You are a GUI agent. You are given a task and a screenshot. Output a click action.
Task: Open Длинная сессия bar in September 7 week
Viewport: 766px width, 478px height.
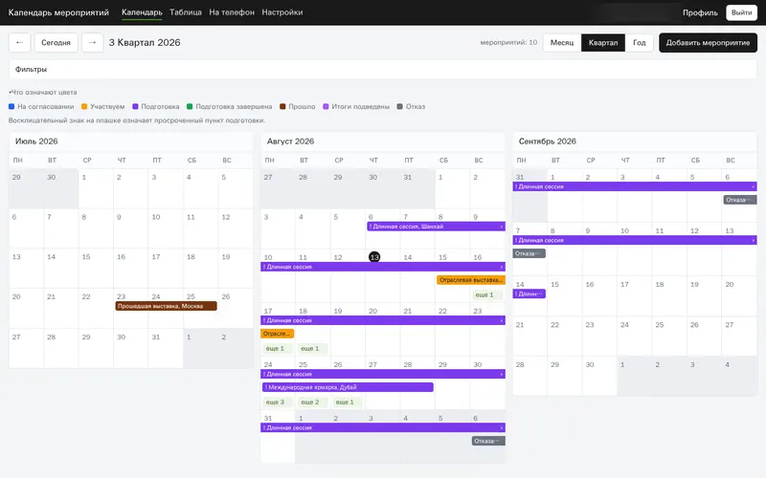[x=635, y=240]
